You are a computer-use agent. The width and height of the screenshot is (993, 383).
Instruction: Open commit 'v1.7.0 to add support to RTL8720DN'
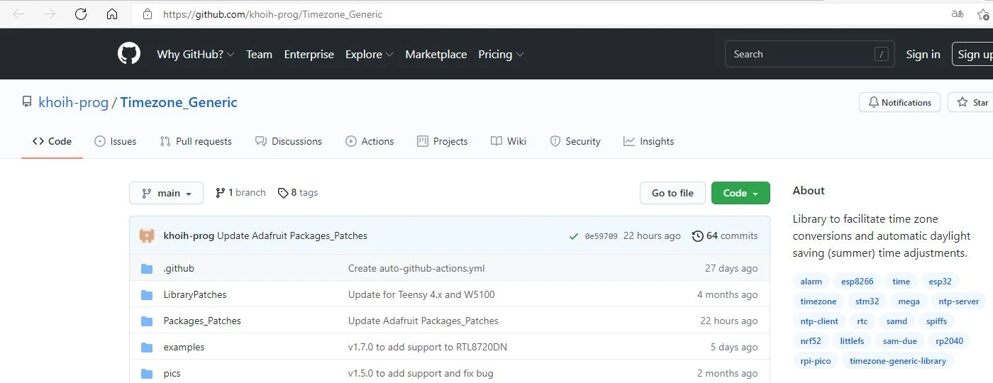tap(428, 348)
